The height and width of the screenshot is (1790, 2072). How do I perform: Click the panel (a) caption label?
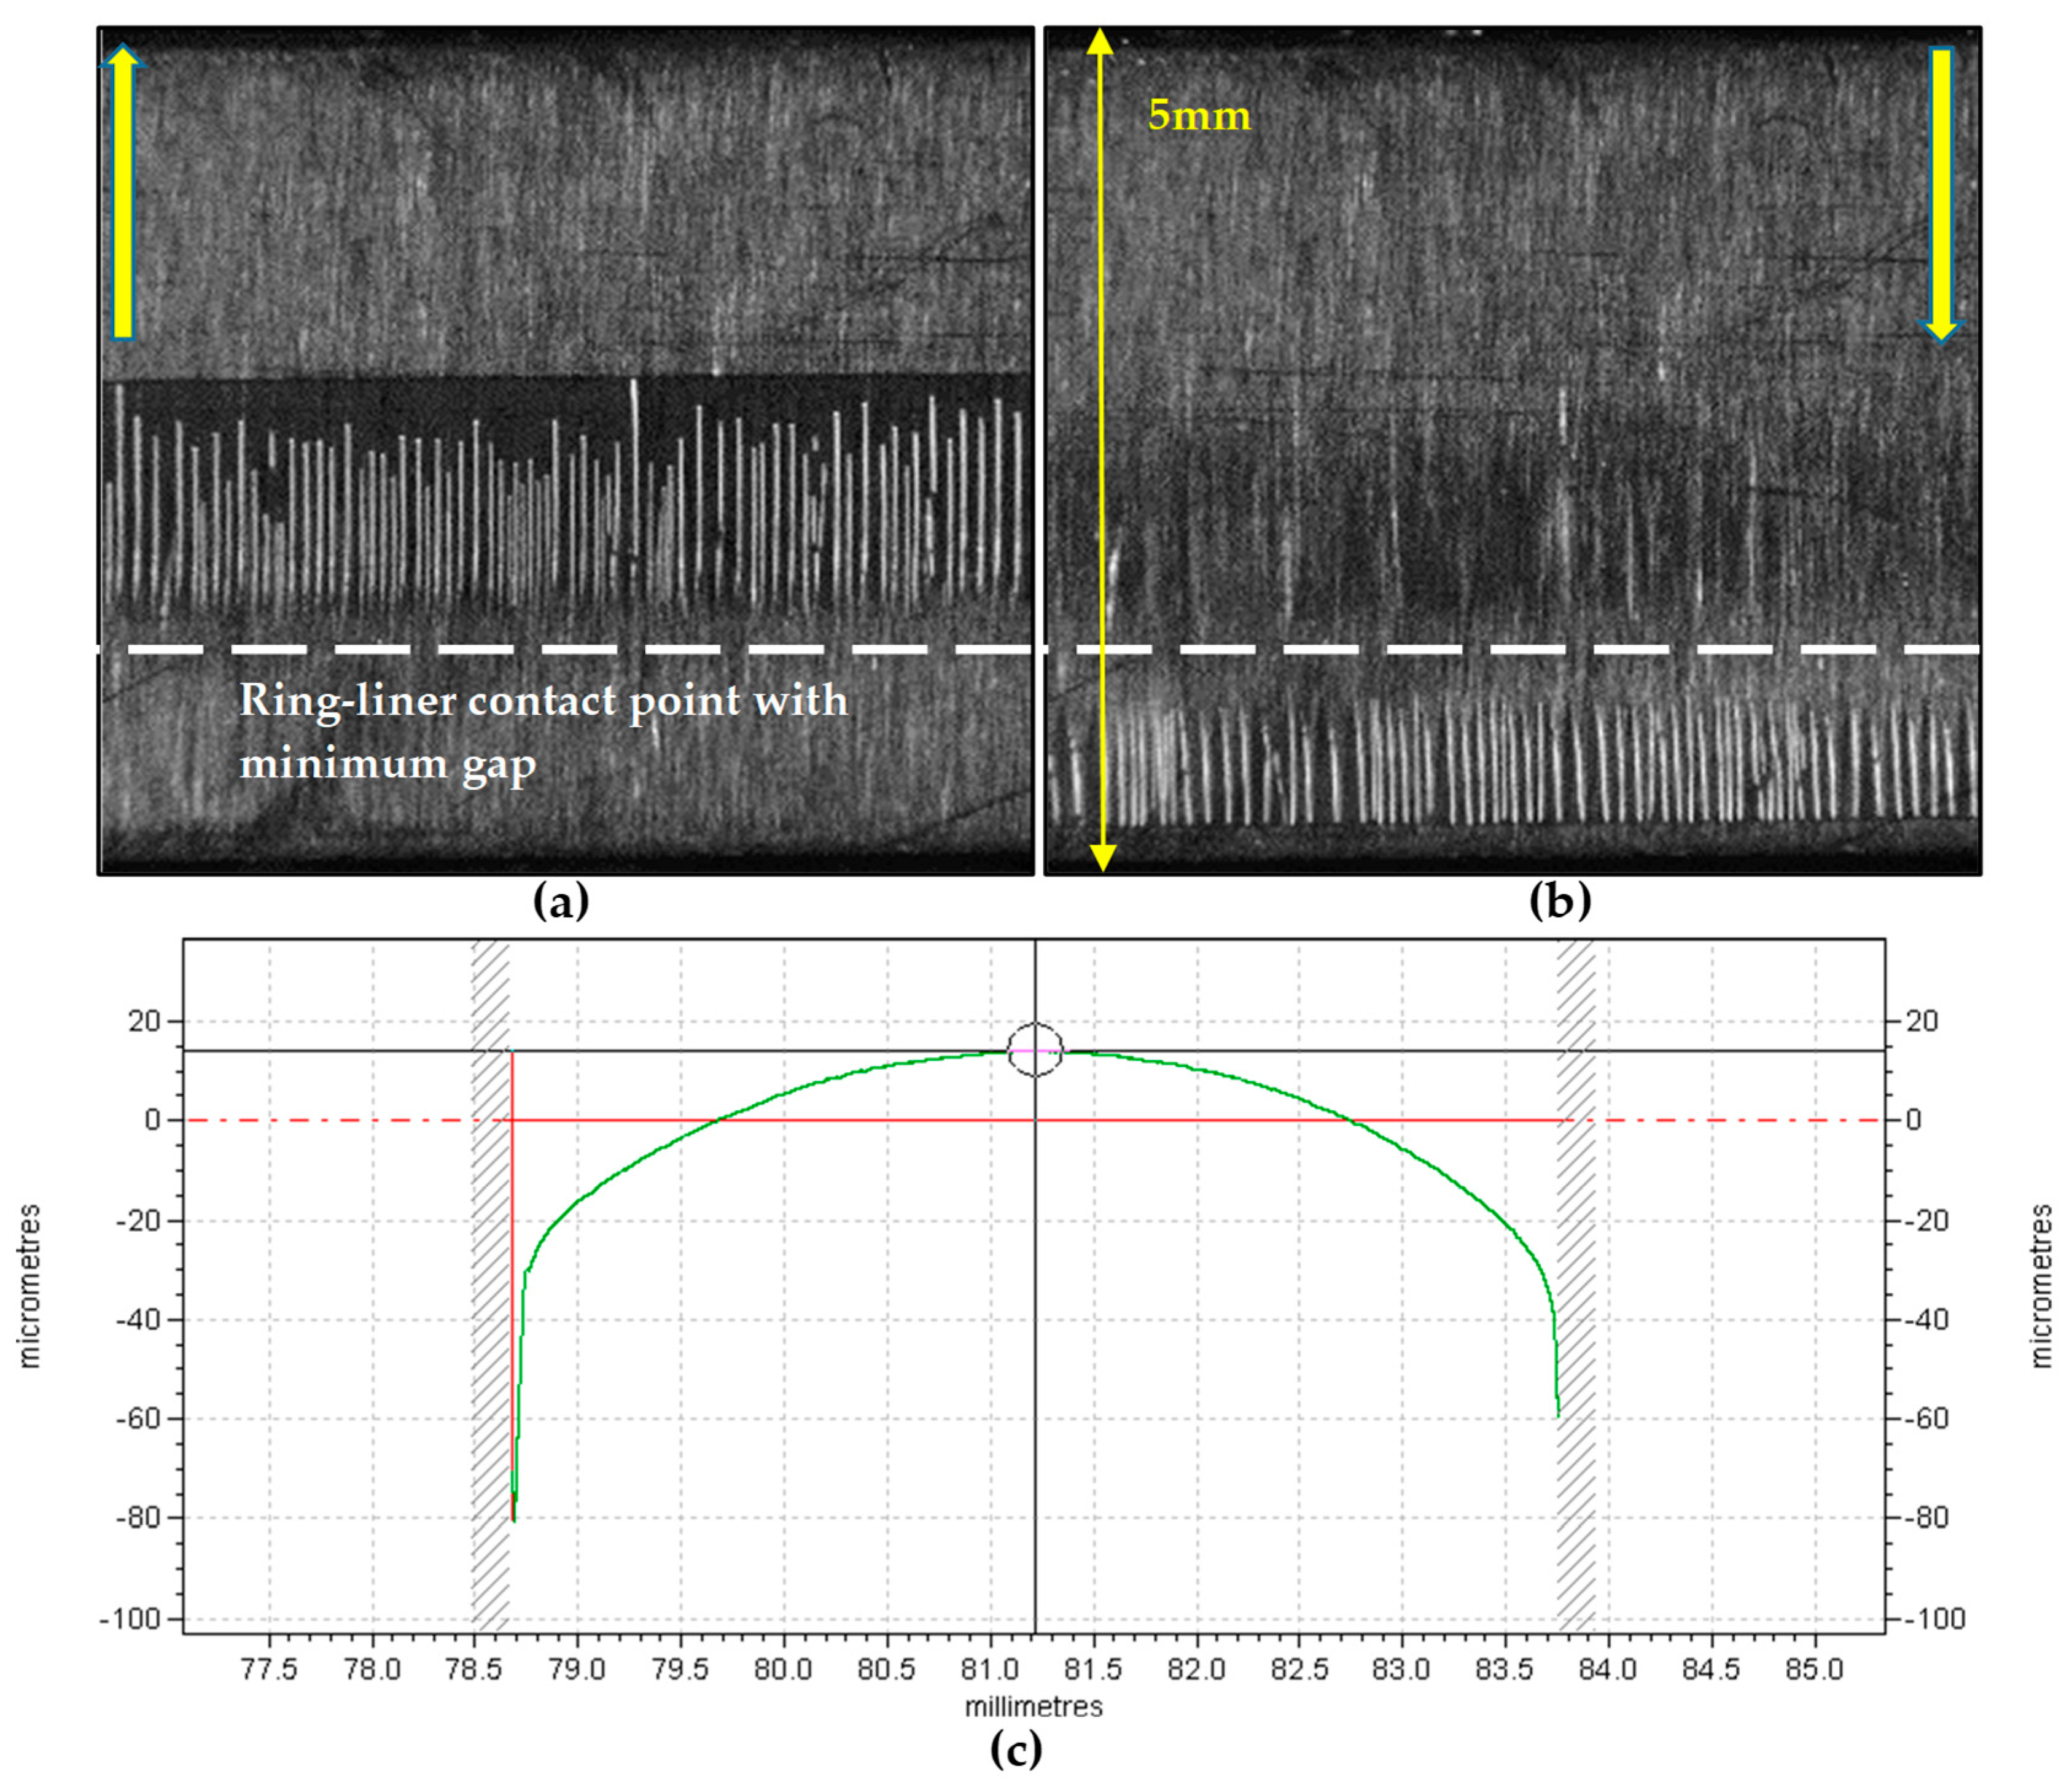561,901
